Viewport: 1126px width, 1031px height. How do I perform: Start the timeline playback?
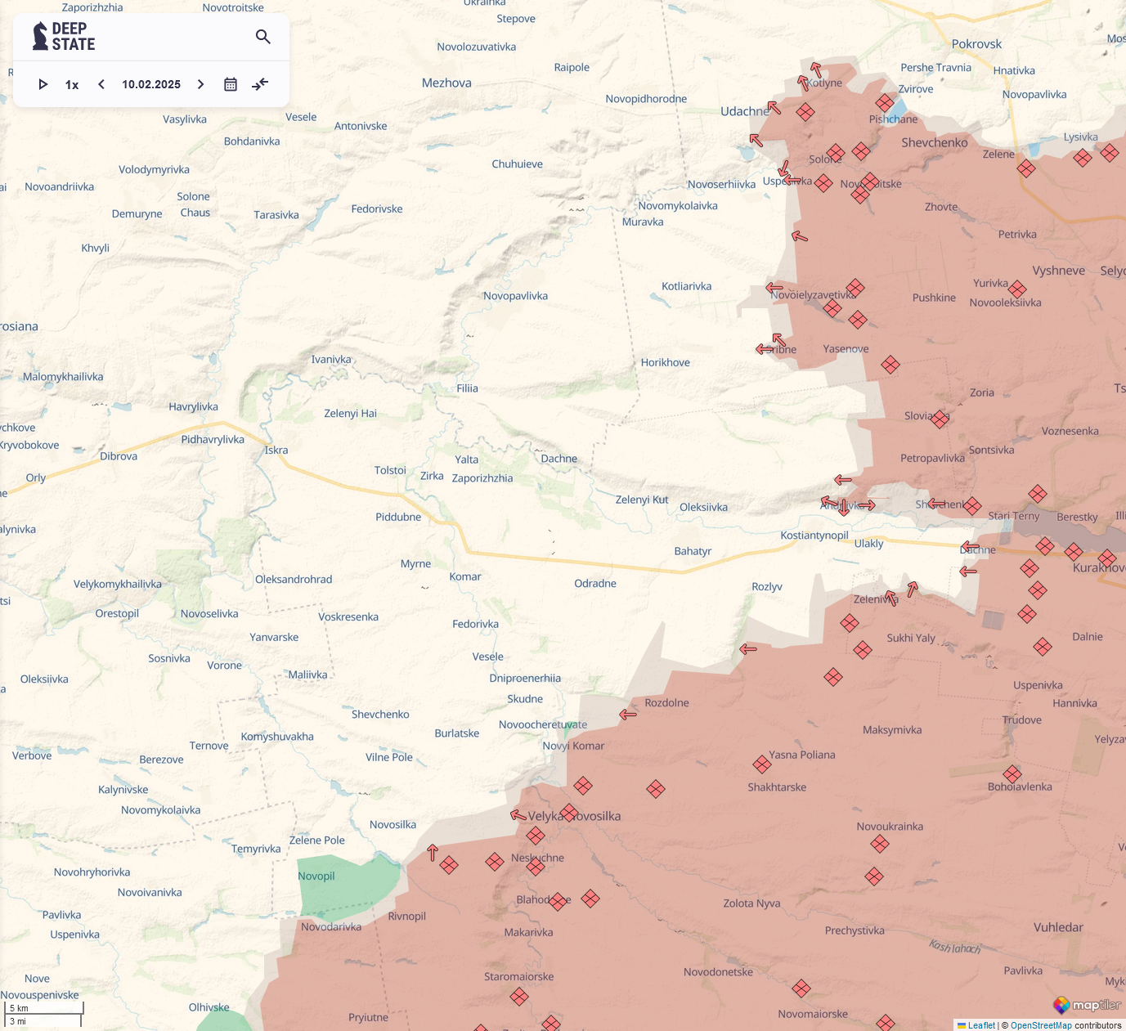(43, 84)
